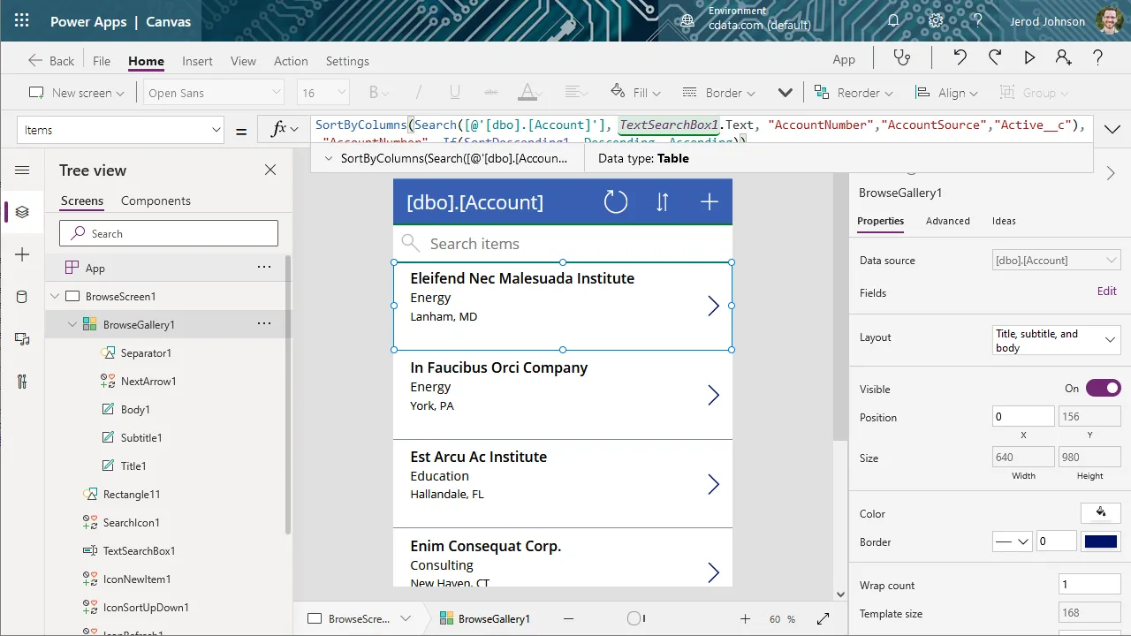Switch to the Advanced tab in the properties pane

click(947, 221)
